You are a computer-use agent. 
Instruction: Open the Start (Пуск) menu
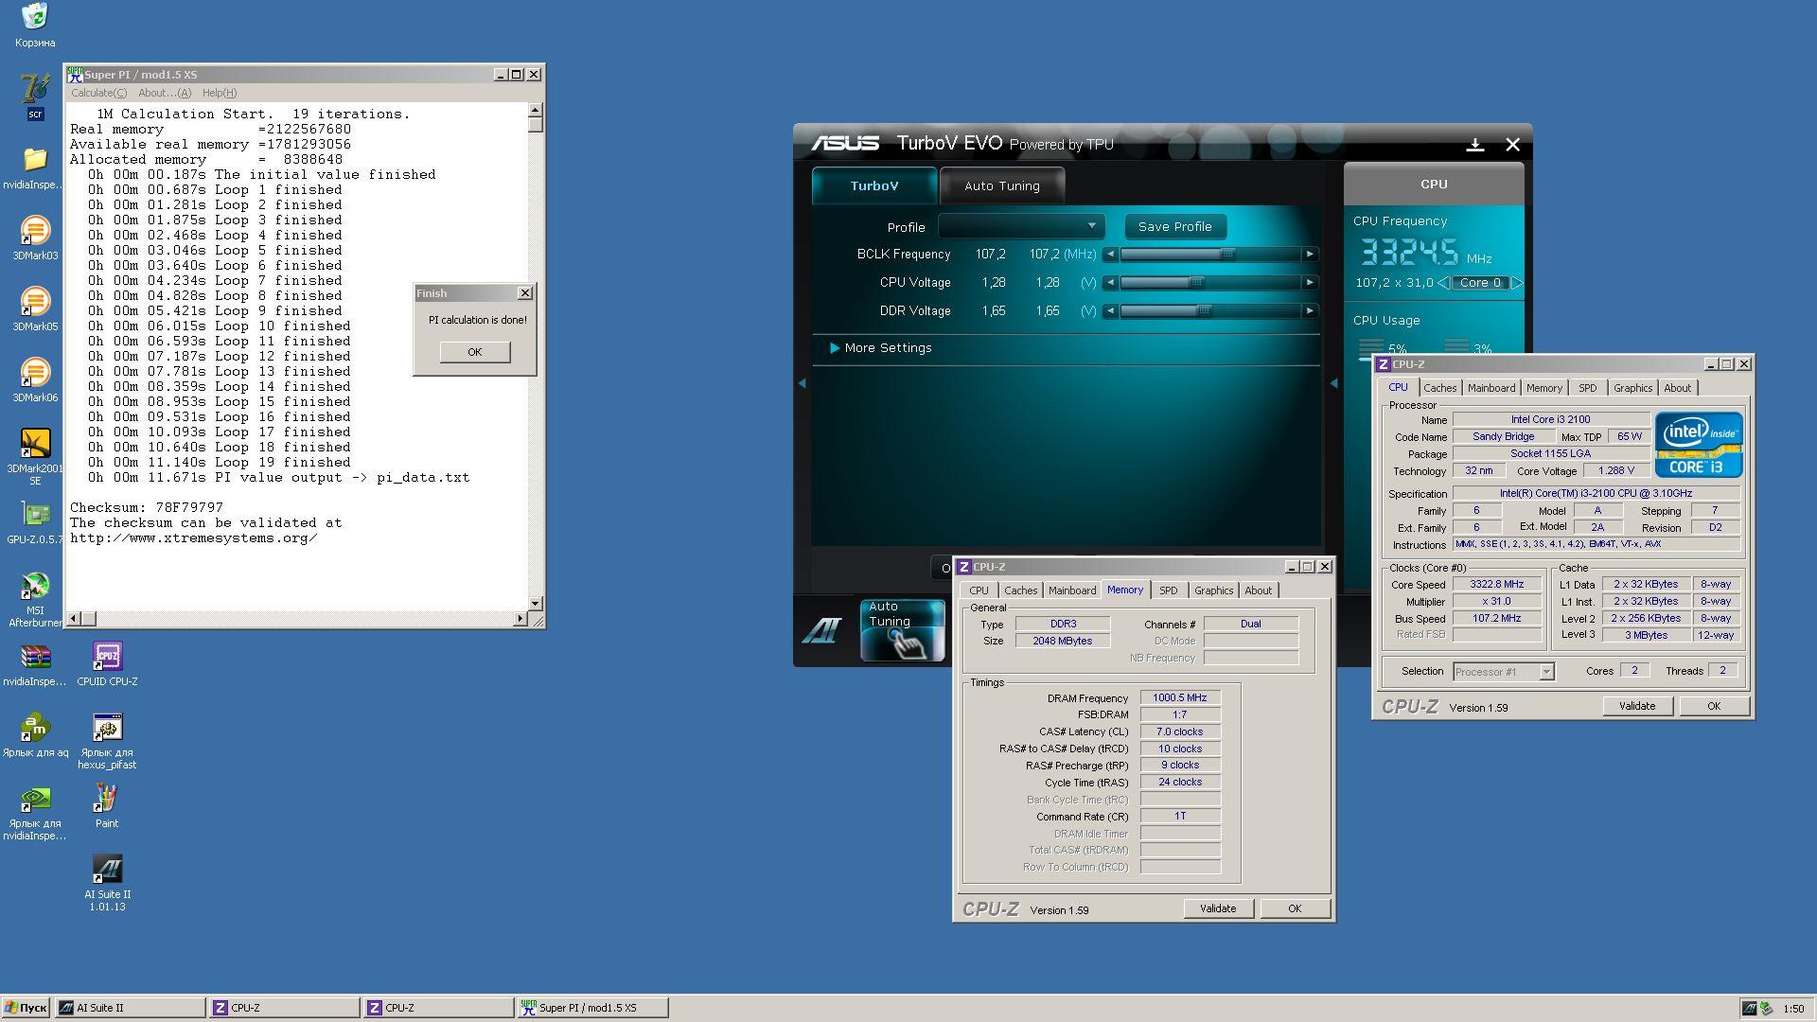(x=26, y=1008)
